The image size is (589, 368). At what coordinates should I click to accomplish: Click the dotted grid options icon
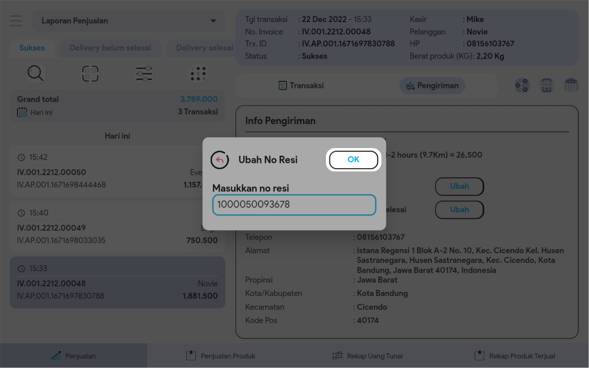198,74
